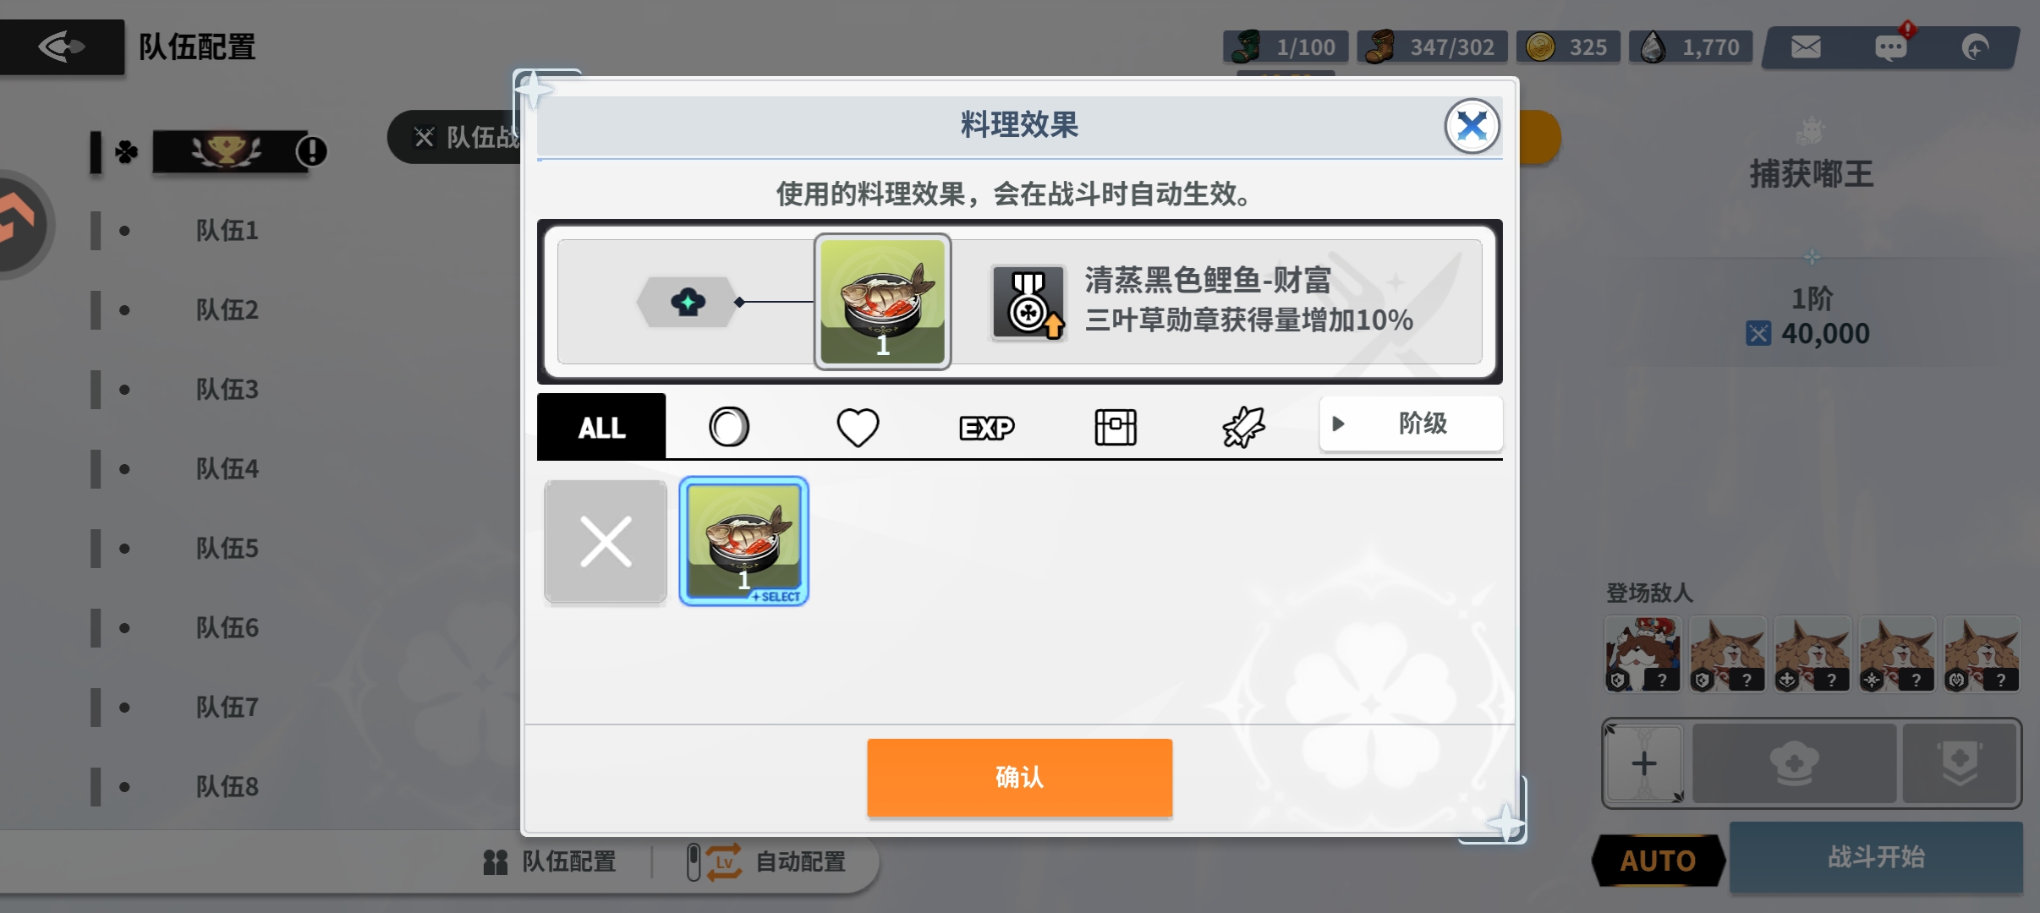Viewport: 2040px width, 913px height.
Task: Select the coin filter tab icon
Action: pos(729,427)
